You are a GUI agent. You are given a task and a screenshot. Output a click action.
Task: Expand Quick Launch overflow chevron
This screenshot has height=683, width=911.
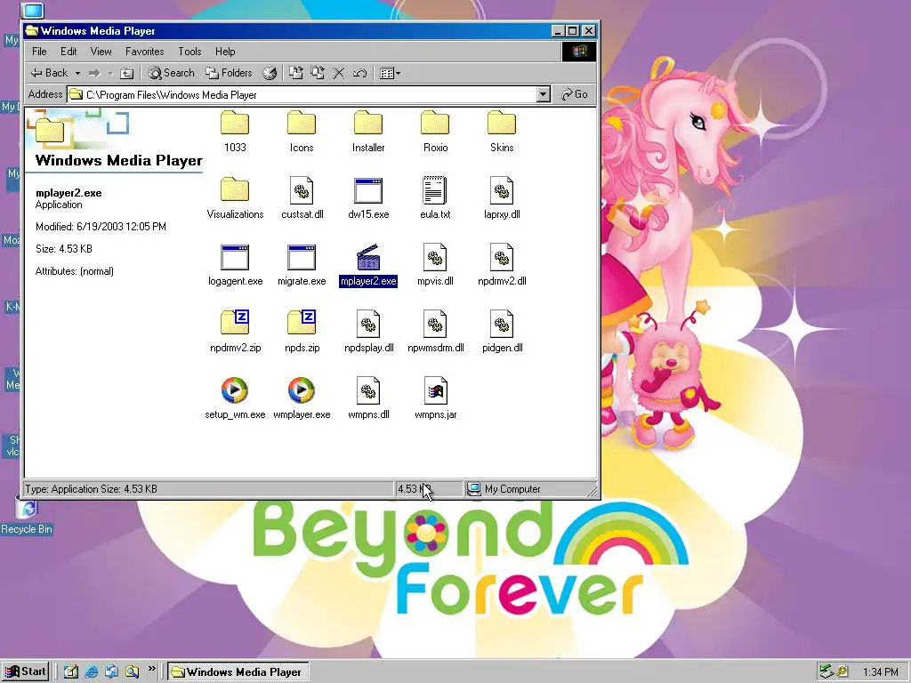(151, 669)
